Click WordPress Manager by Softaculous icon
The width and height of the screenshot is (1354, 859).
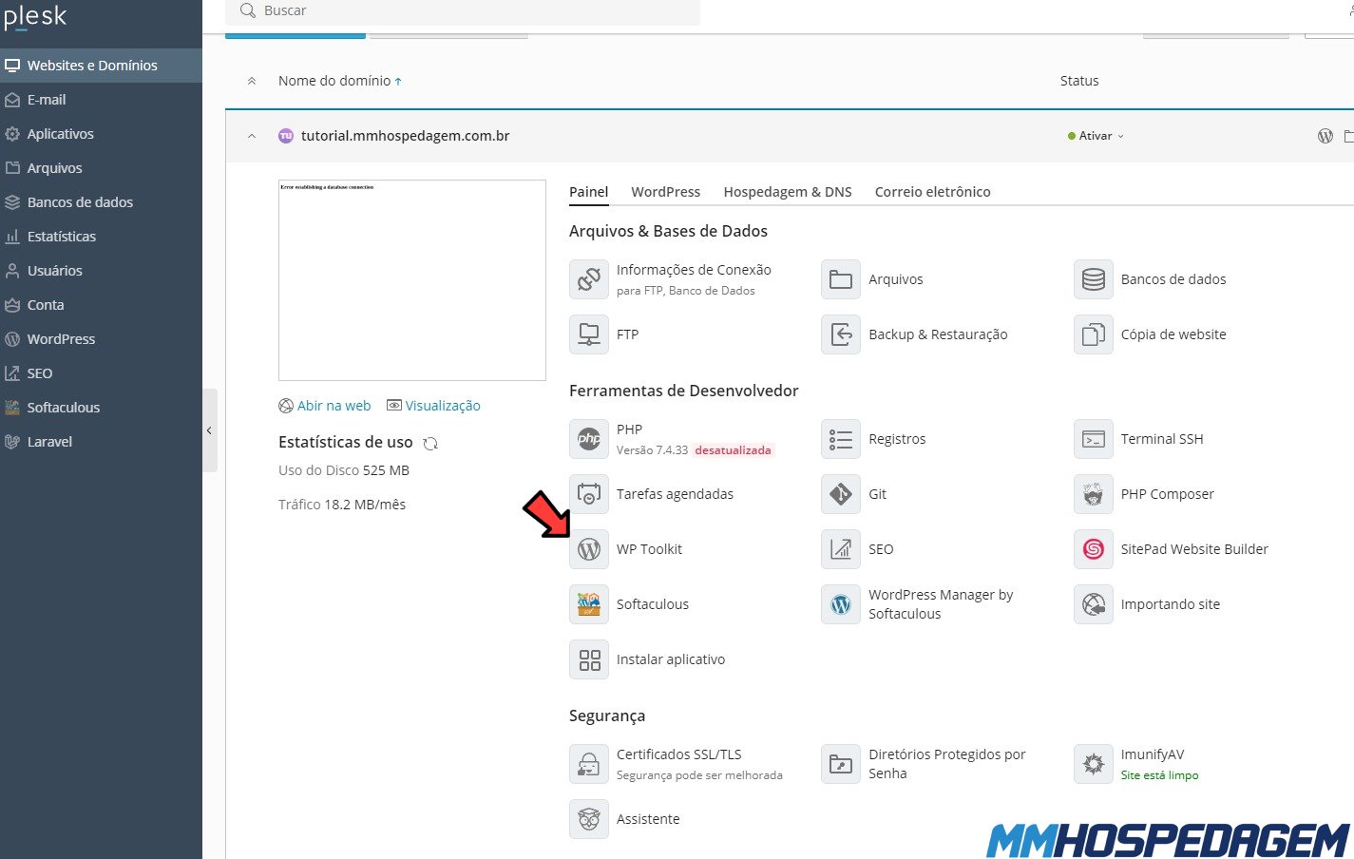coord(841,604)
